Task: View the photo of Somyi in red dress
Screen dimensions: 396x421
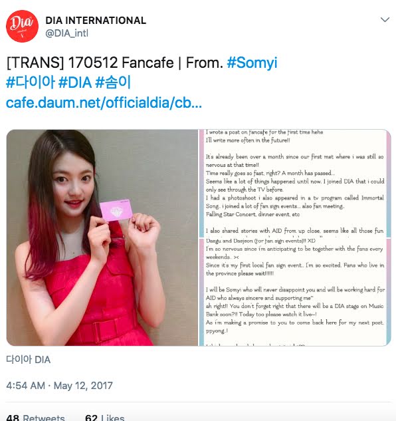Action: click(x=102, y=237)
